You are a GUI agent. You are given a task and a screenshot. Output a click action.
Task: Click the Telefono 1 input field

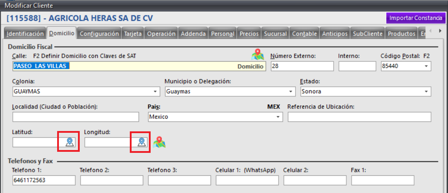pos(44,180)
